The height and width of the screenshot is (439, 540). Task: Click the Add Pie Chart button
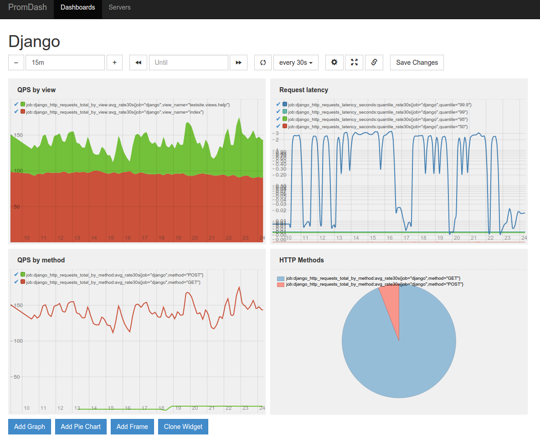point(81,427)
